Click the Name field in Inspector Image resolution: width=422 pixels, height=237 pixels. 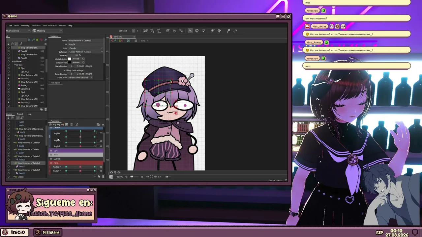(85, 40)
